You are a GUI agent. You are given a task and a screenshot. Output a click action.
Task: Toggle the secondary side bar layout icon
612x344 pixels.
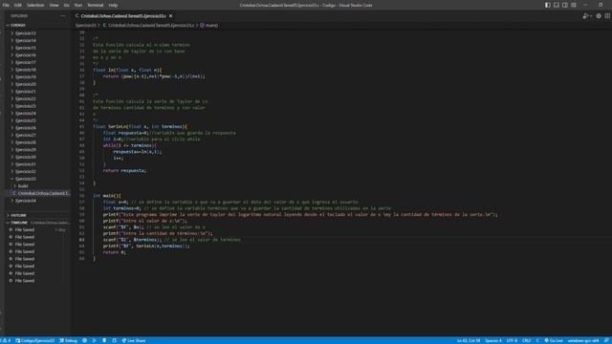tap(565, 5)
